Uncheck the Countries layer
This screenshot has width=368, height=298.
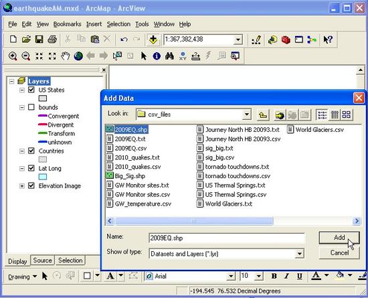31,151
